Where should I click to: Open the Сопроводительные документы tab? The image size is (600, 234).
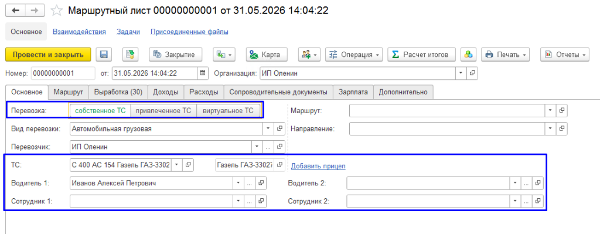coord(278,92)
